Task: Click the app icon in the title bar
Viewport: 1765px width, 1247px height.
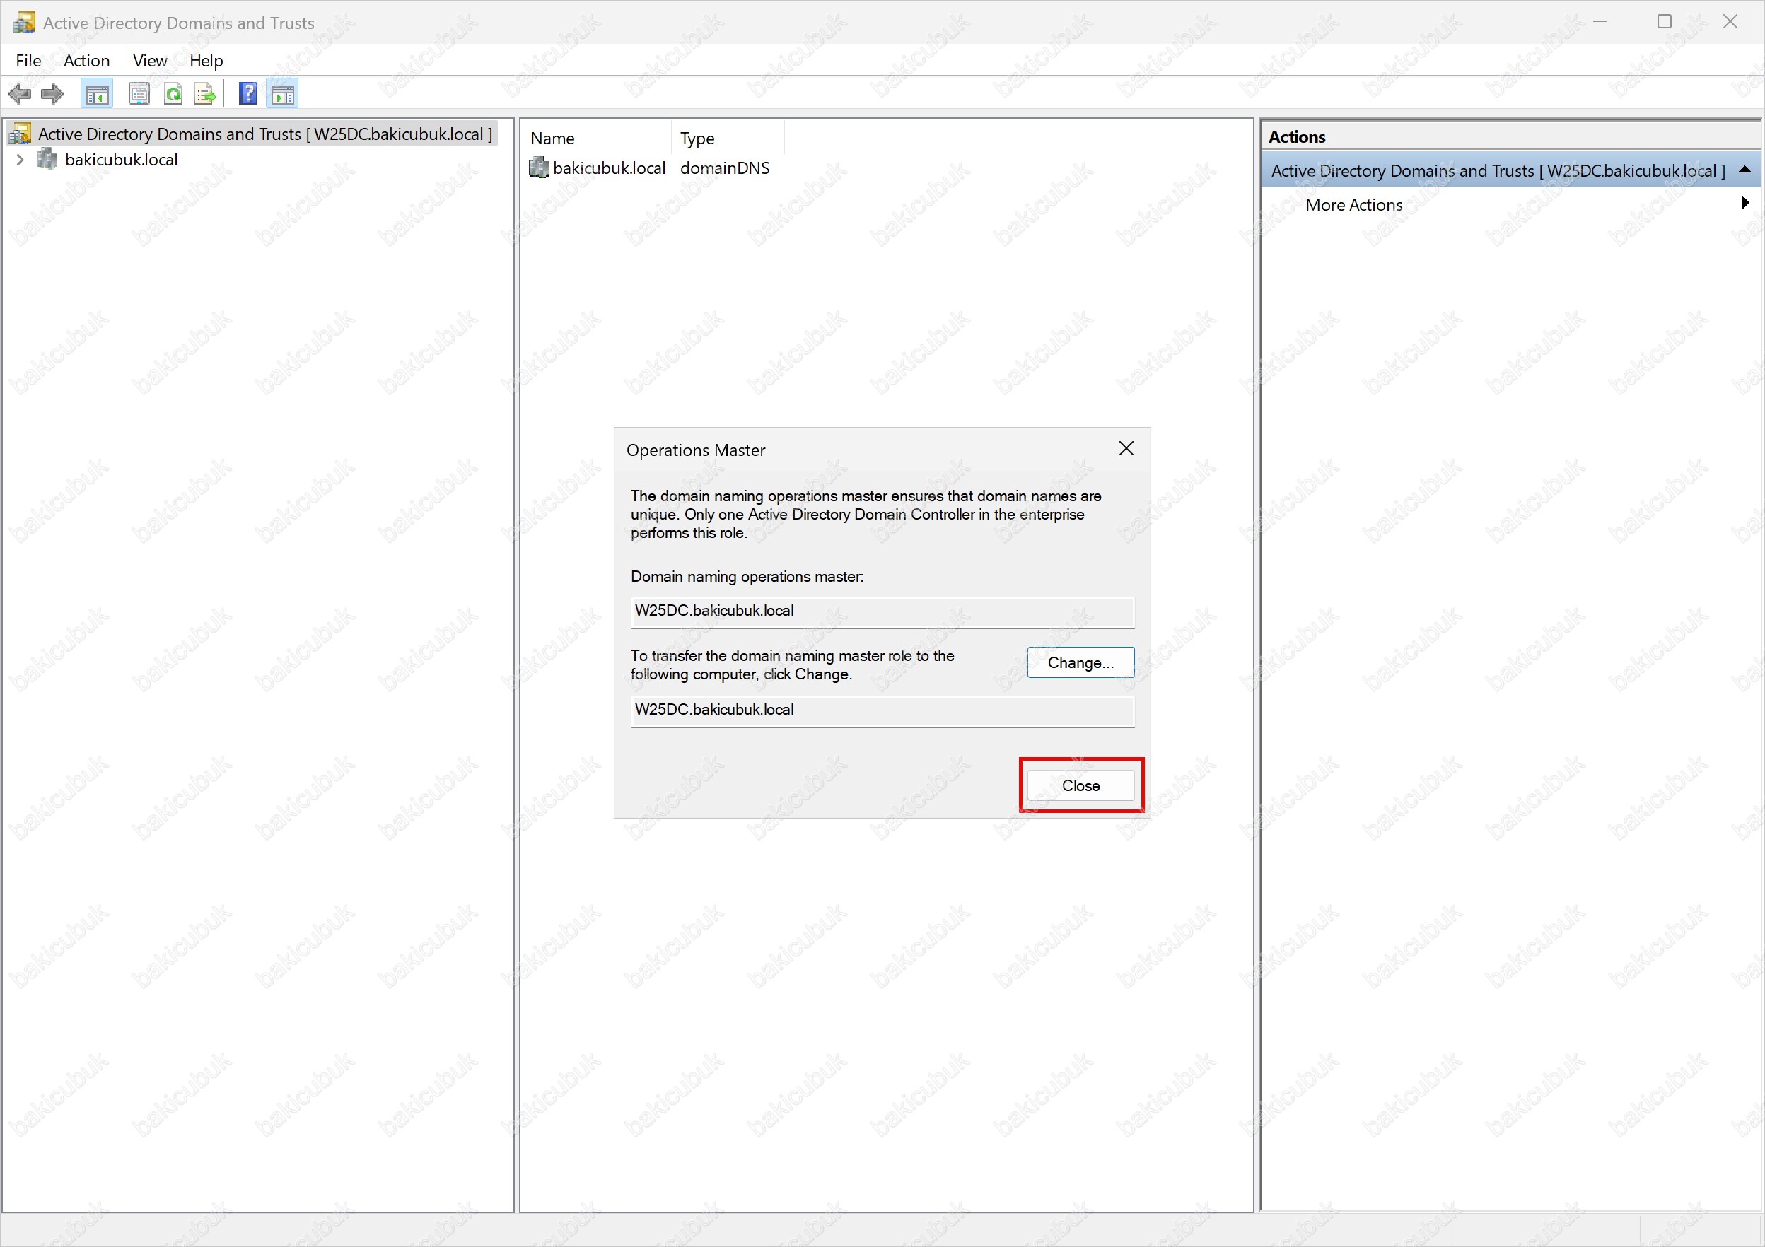Action: [24, 23]
